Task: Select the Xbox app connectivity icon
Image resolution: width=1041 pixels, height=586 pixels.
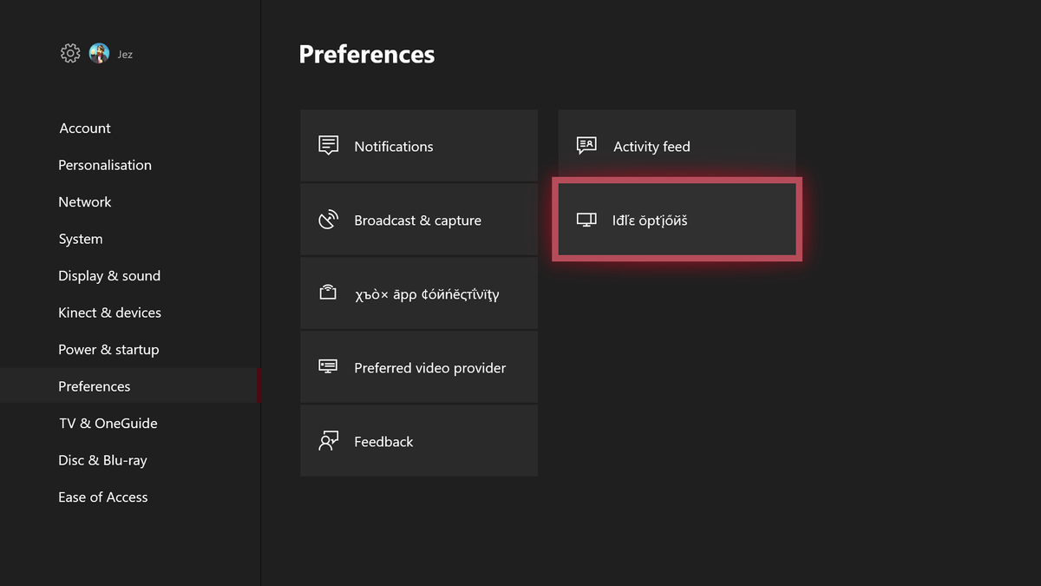Action: tap(327, 293)
